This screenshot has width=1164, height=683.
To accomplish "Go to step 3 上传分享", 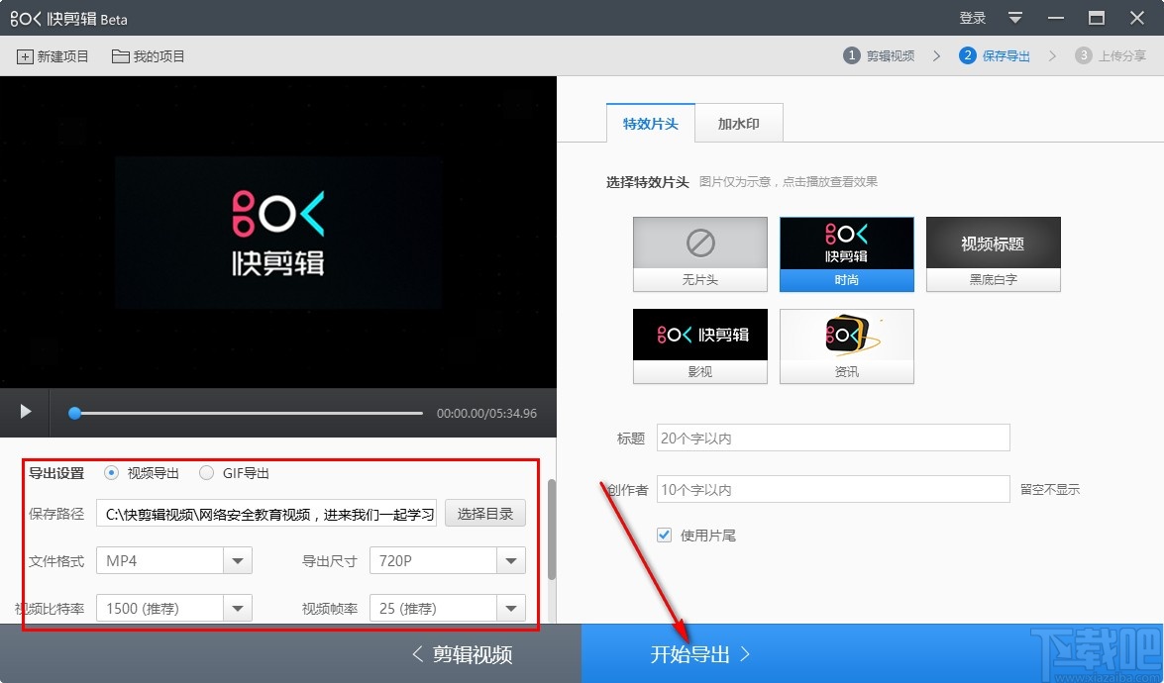I will tap(1111, 55).
